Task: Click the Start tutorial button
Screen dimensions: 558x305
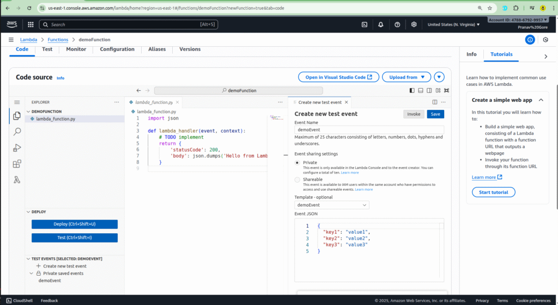Action: coord(493,192)
